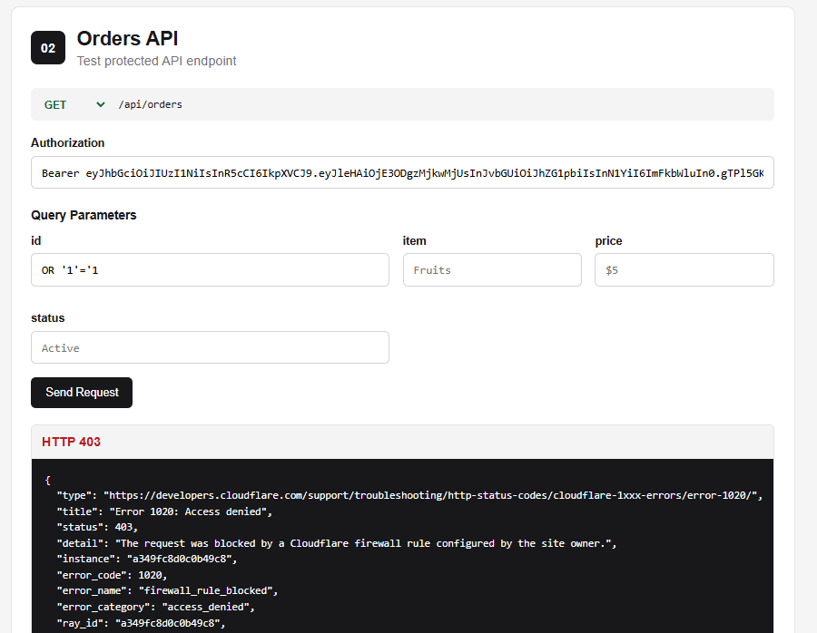Click the /api/orders endpoint path
Screen dimensions: 817x633
click(x=150, y=104)
